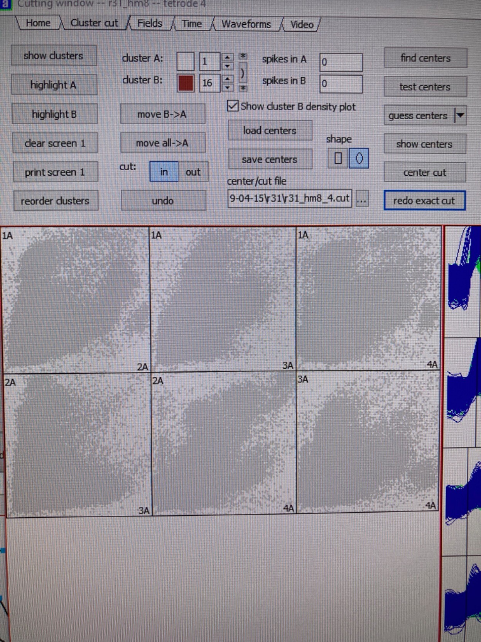Click the 1A vs 4A scatter plot
The width and height of the screenshot is (481, 642).
368,298
